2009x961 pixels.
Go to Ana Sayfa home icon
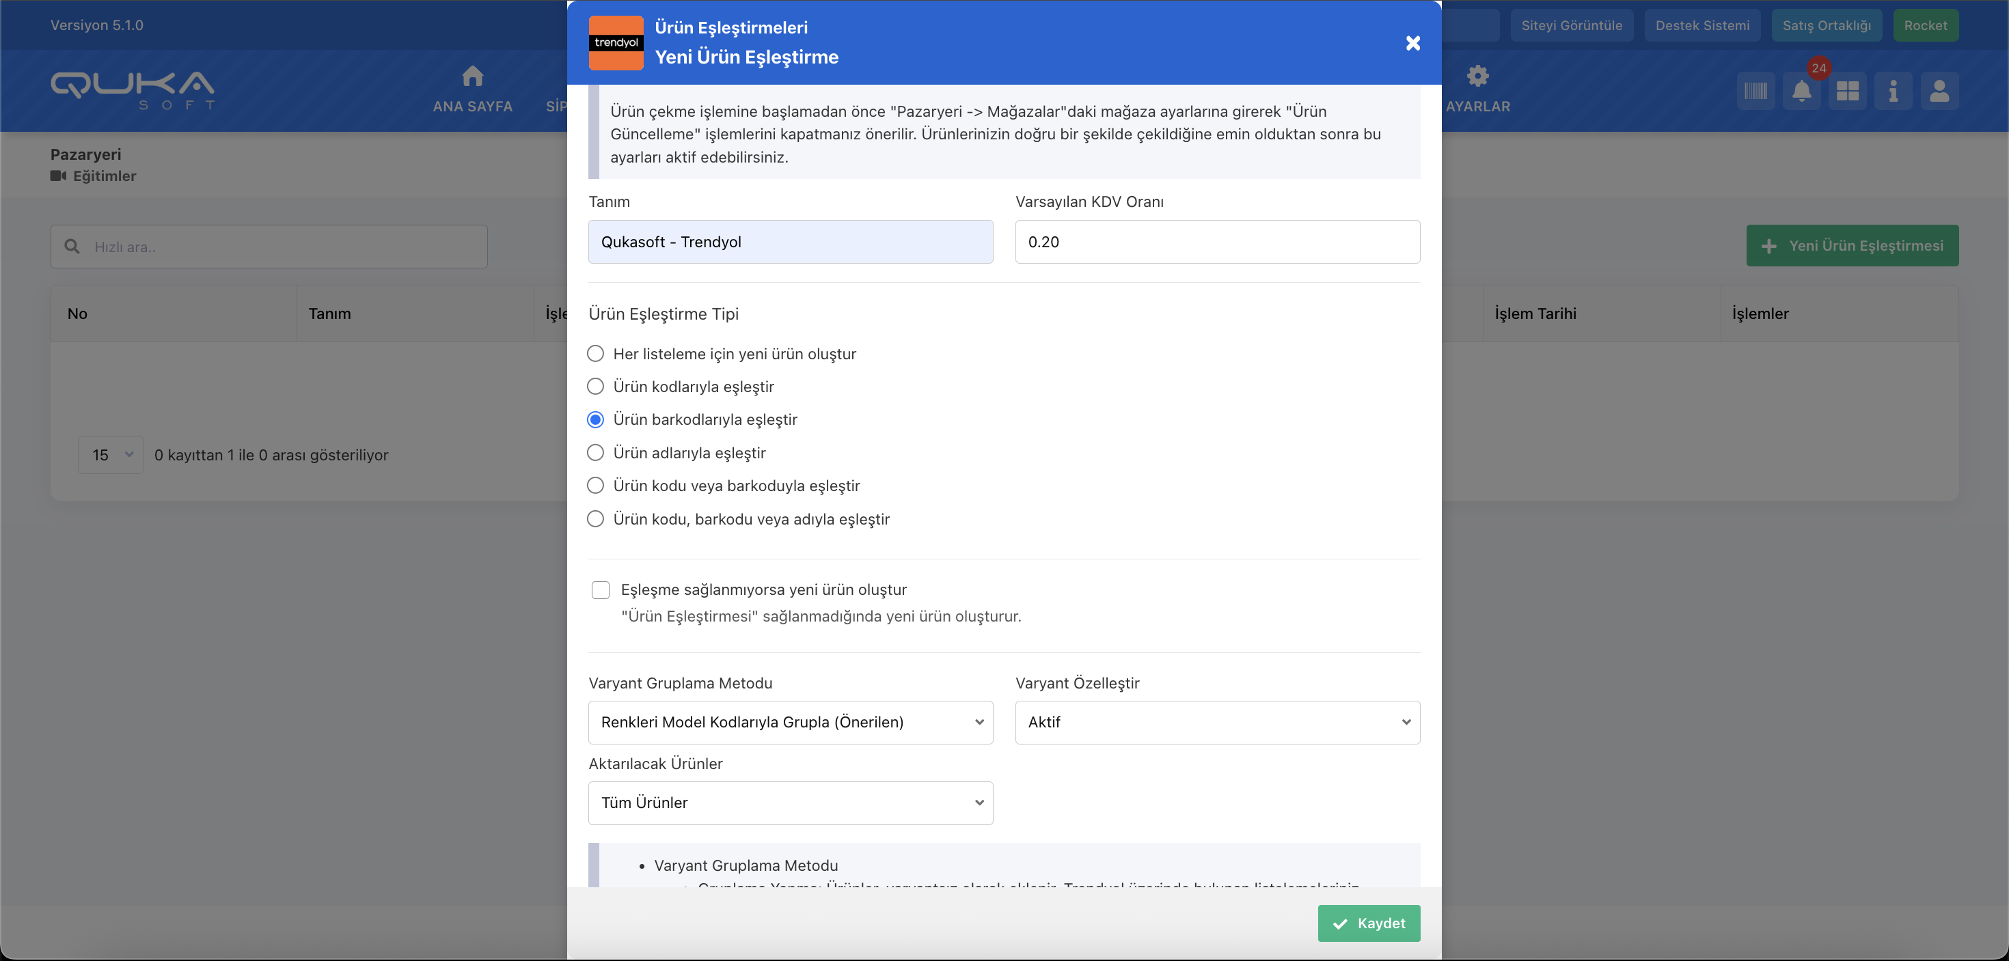[473, 77]
